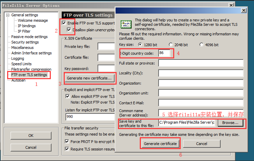Select Speed Limits in tree

tap(21, 64)
